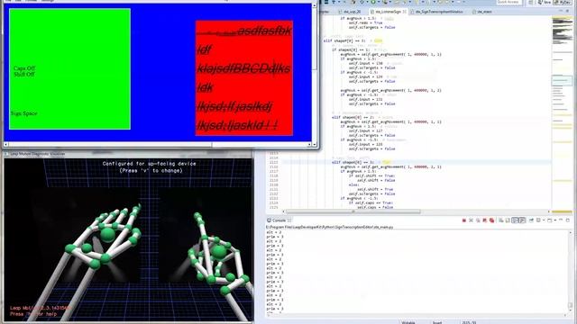This screenshot has width=577, height=324.
Task: Click the Console vertical scrollbar
Action: pyautogui.click(x=571, y=272)
